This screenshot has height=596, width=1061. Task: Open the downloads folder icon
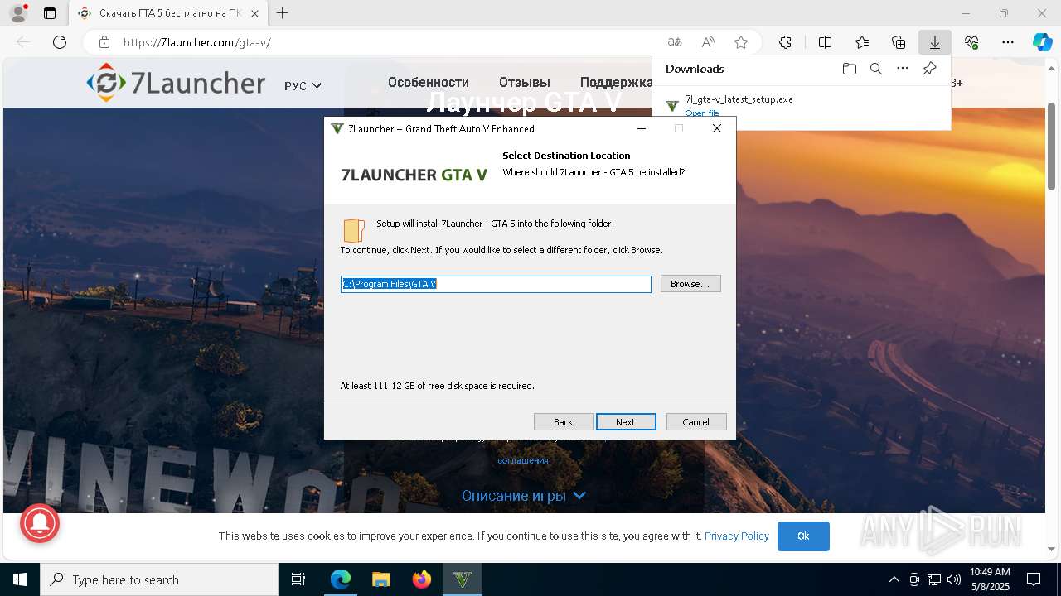tap(849, 69)
